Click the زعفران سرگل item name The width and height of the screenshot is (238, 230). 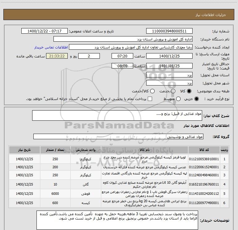[145, 194]
